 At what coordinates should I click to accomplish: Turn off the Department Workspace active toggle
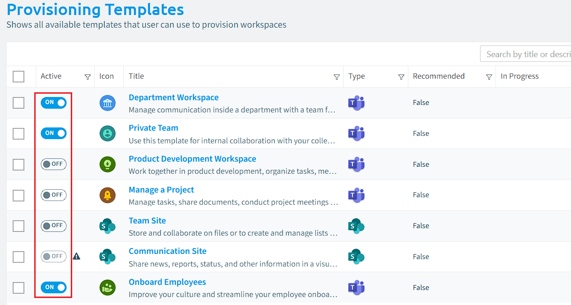(x=53, y=103)
